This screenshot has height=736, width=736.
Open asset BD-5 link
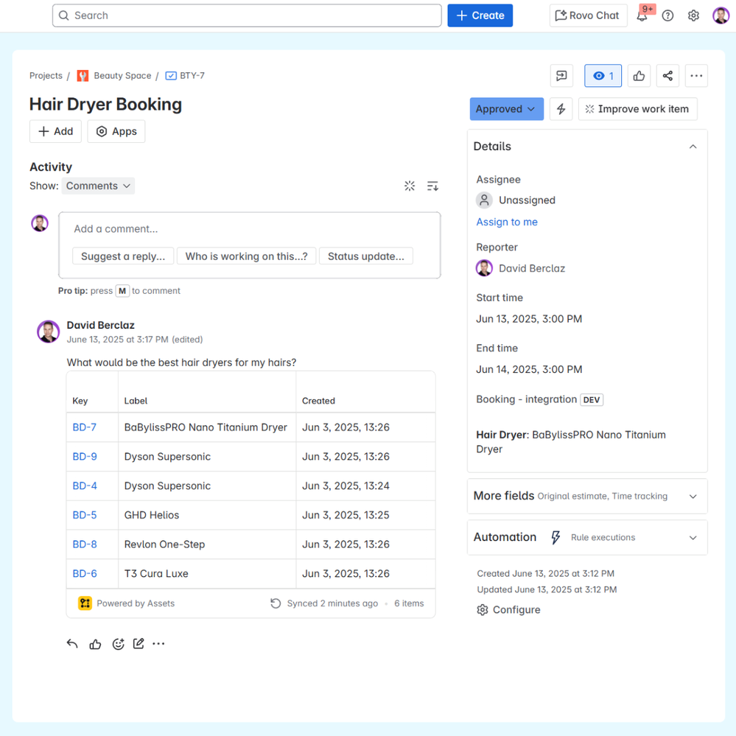coord(85,515)
